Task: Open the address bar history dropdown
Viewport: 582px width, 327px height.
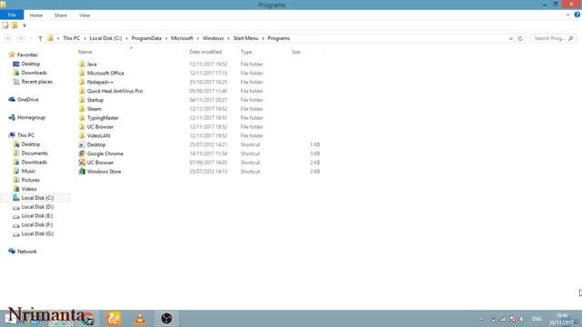Action: [x=511, y=38]
